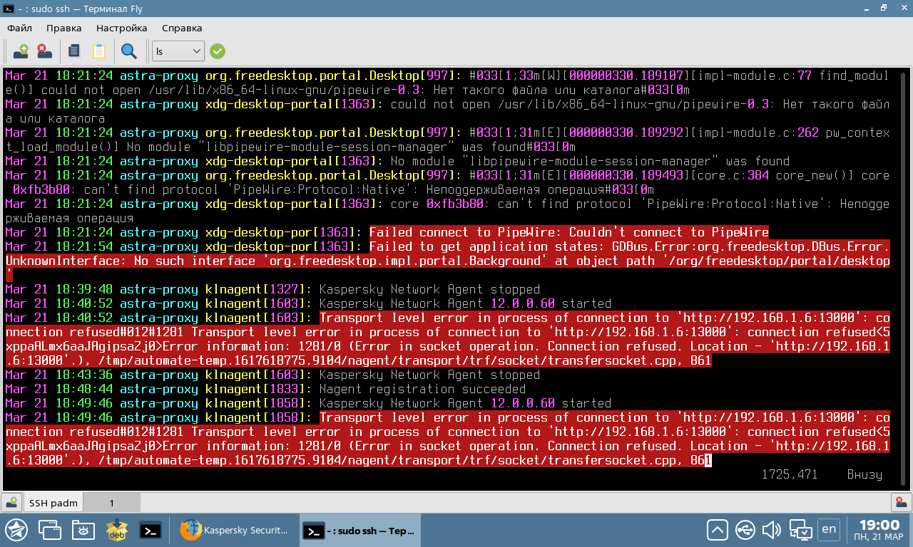The width and height of the screenshot is (913, 547).
Task: Paste clipboard contents using the toolbar icon
Action: (x=98, y=51)
